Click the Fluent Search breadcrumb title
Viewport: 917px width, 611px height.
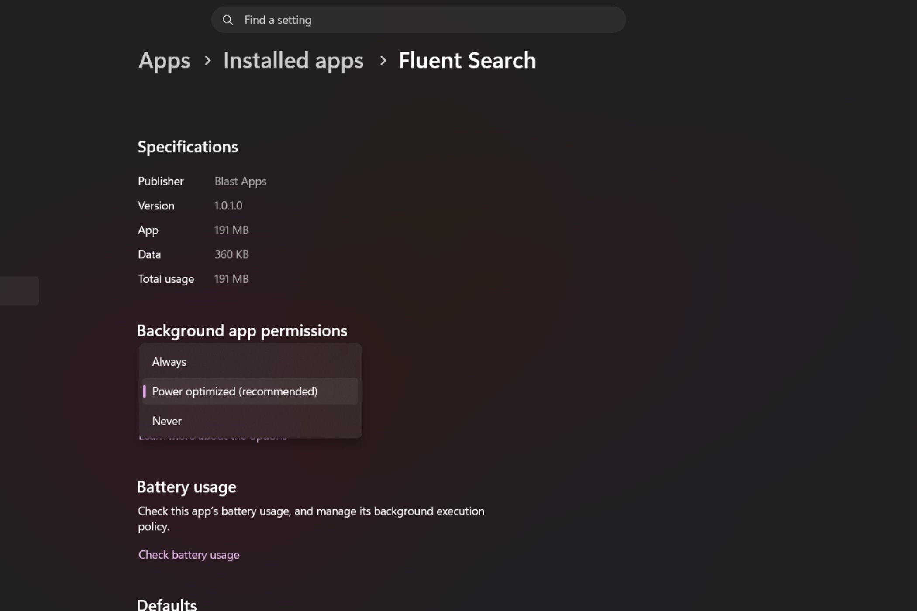[467, 60]
